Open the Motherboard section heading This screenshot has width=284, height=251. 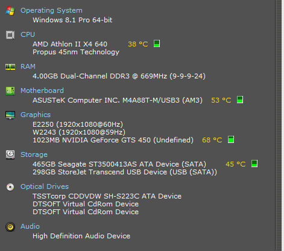coord(42,91)
